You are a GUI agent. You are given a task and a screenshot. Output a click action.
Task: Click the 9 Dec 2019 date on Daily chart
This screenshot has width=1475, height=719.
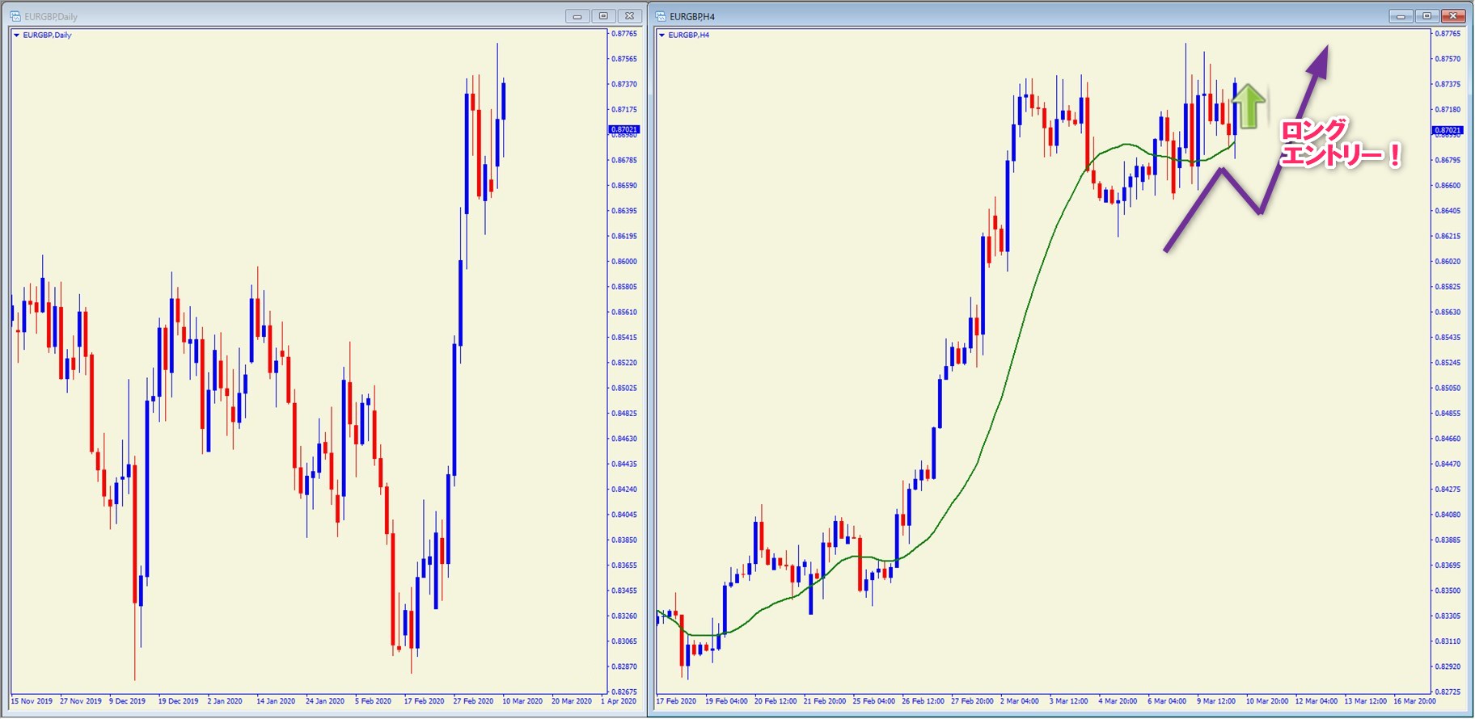tap(128, 701)
